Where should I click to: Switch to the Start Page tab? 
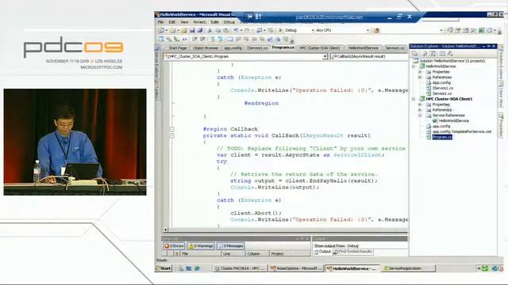(178, 47)
